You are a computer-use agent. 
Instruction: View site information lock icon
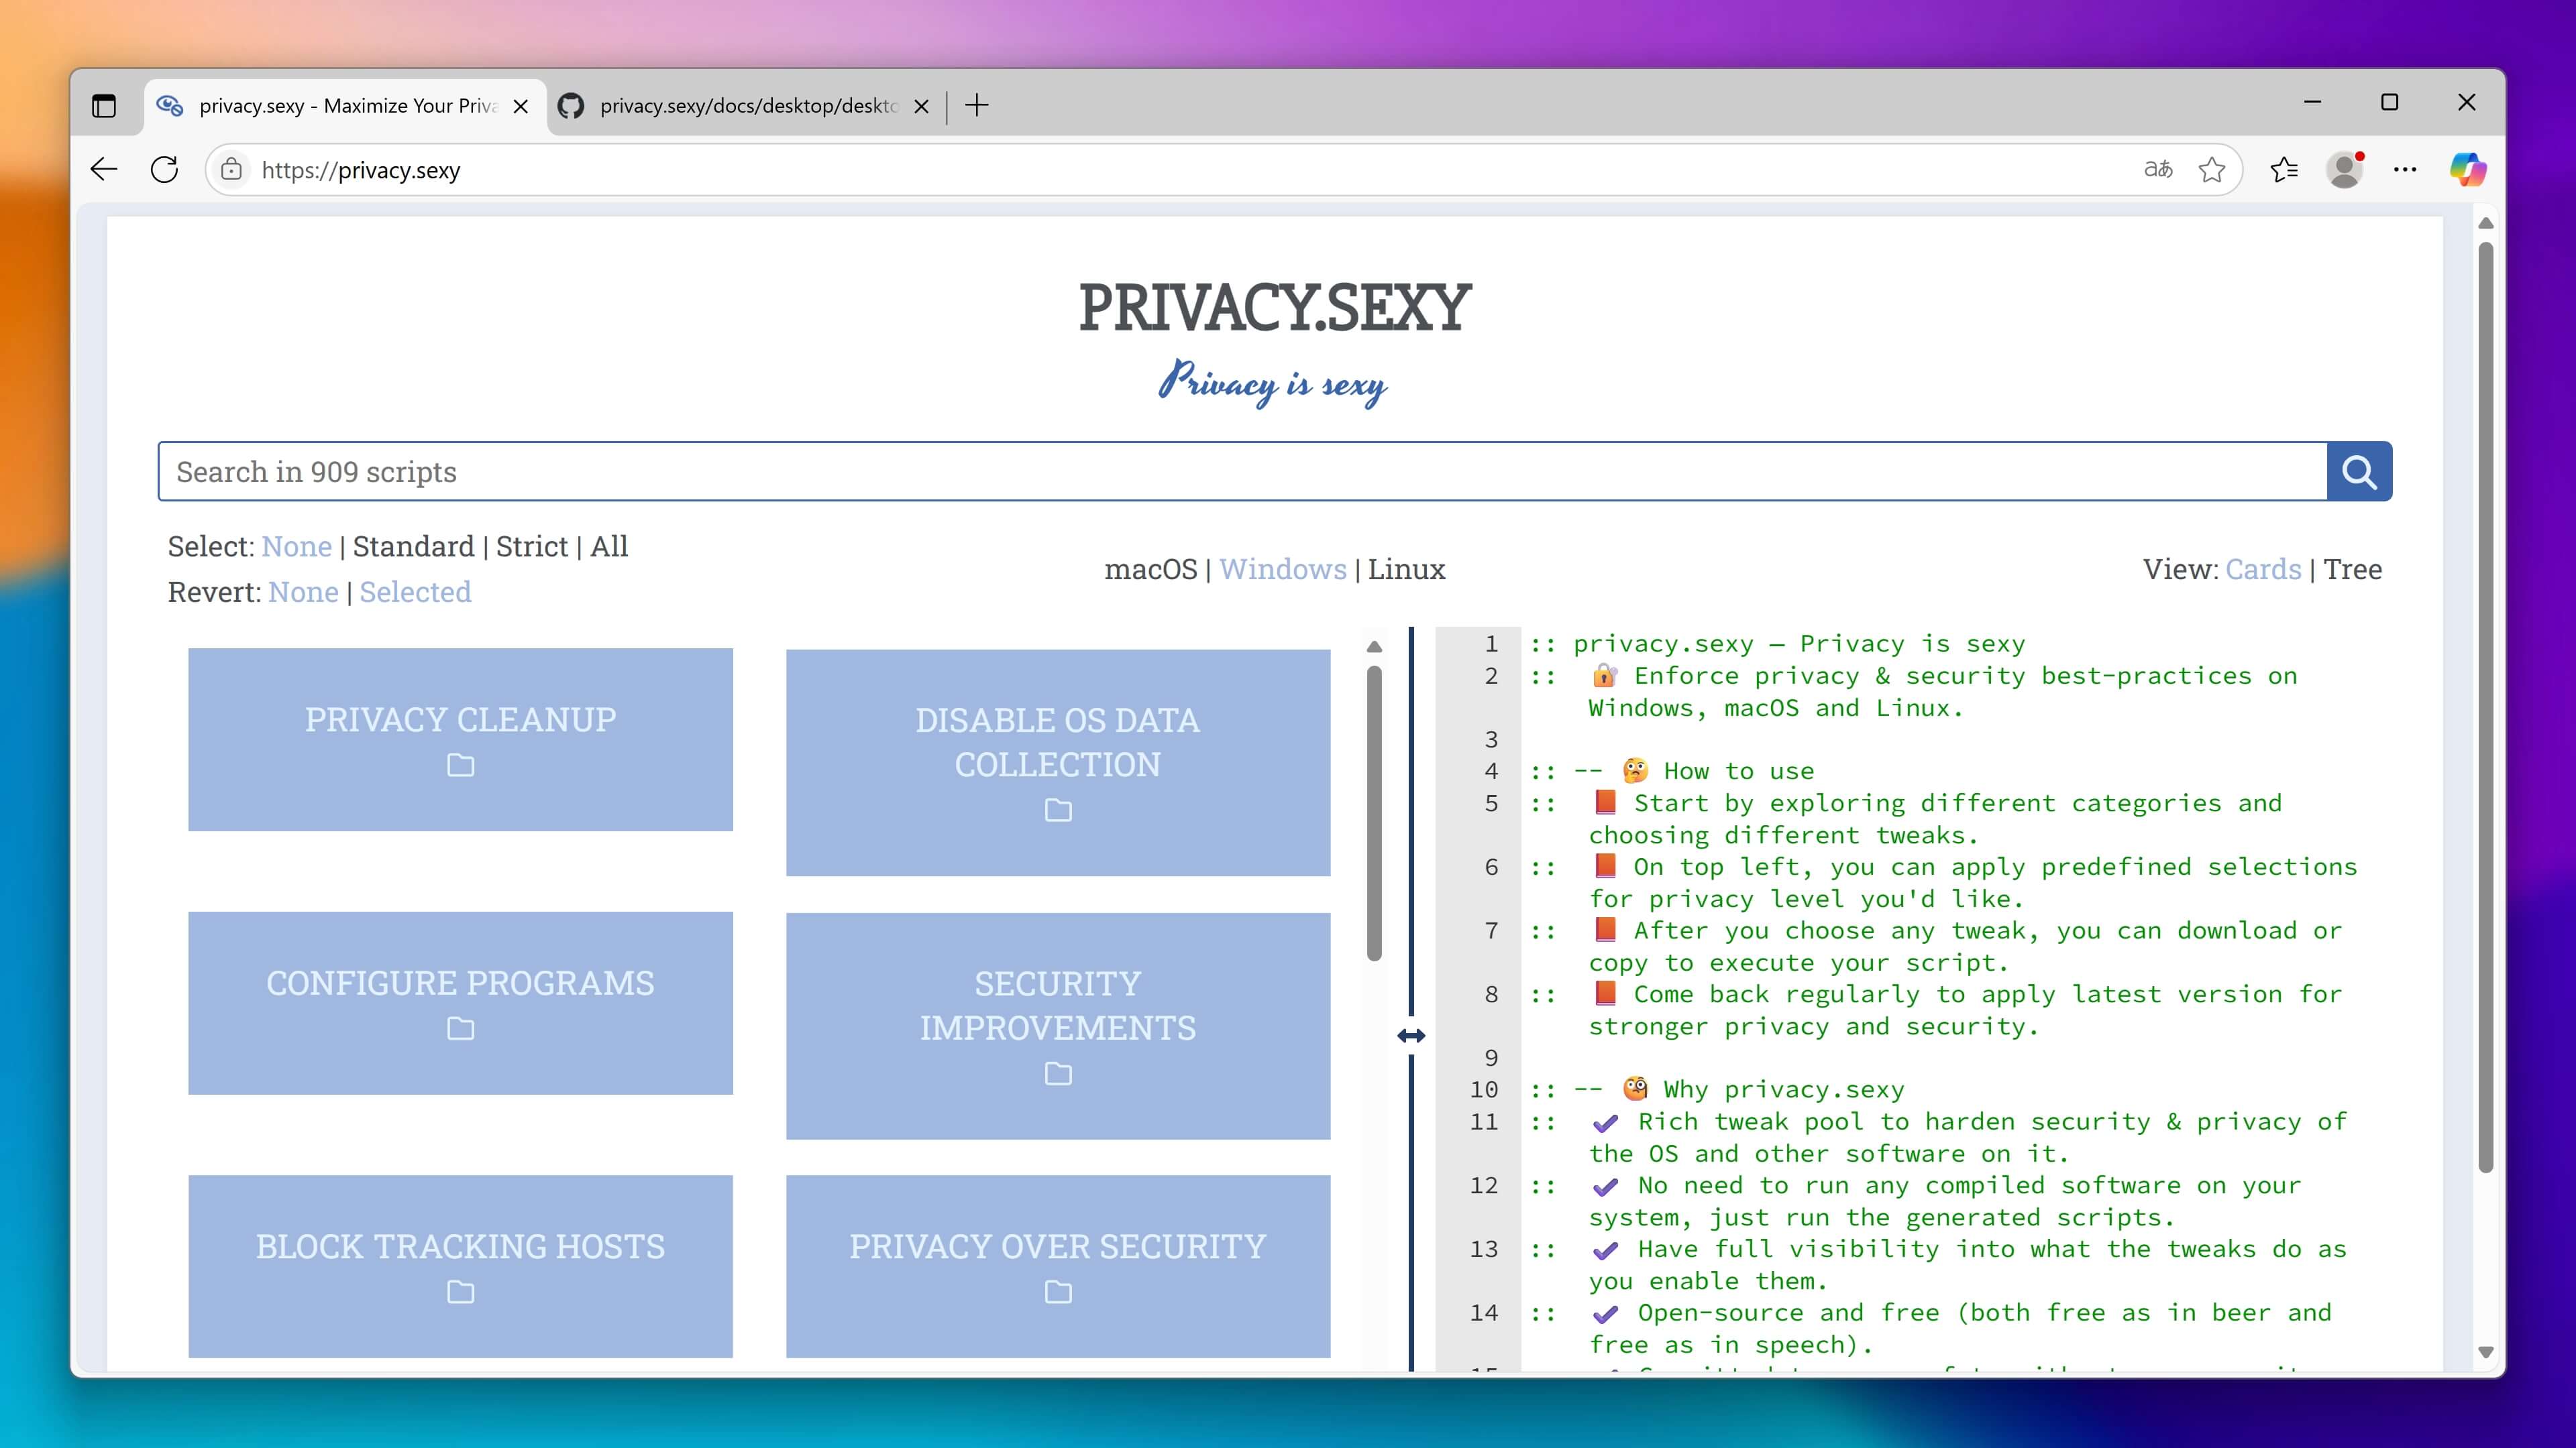pos(231,170)
